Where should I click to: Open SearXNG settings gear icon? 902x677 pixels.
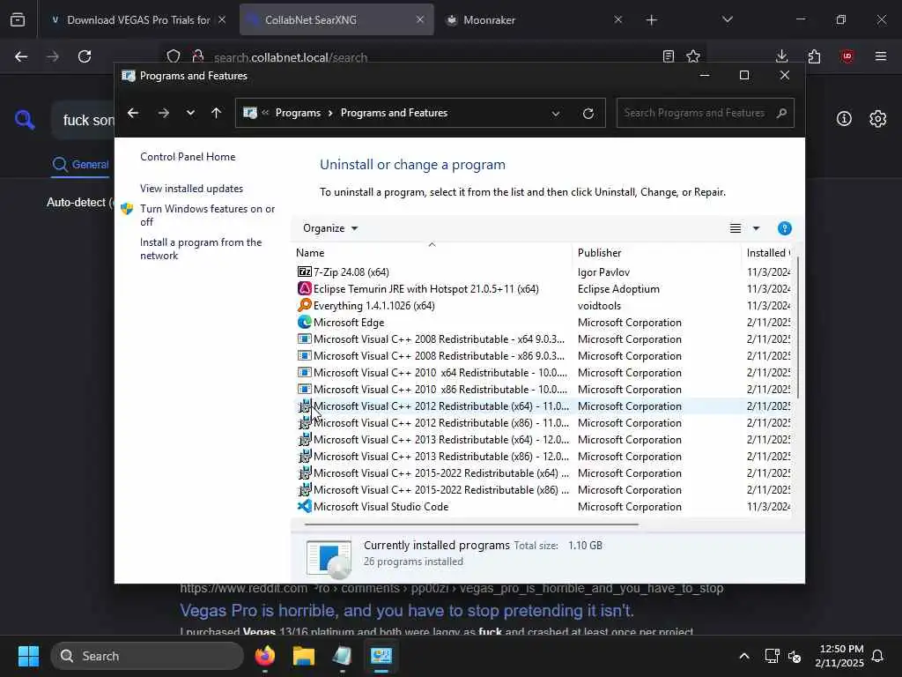pyautogui.click(x=877, y=119)
